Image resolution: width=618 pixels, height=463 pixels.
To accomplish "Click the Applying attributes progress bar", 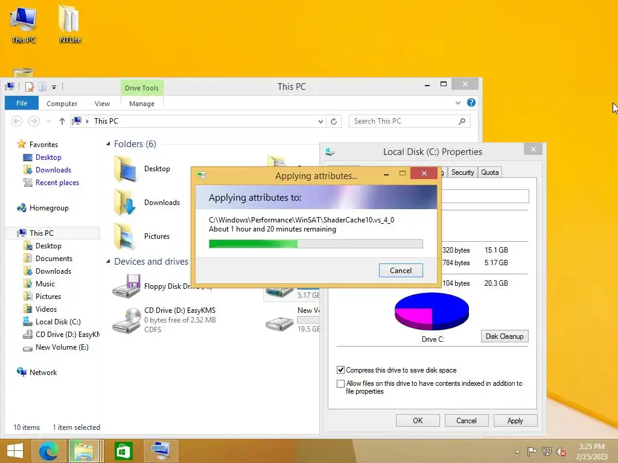I will point(316,244).
